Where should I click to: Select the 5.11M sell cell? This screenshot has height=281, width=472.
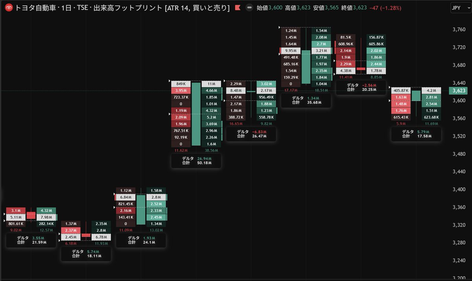click(16, 217)
